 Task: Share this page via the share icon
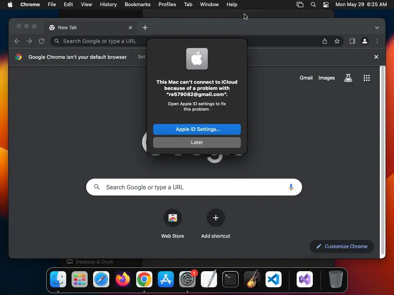click(325, 41)
